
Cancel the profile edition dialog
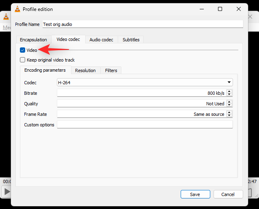228,194
